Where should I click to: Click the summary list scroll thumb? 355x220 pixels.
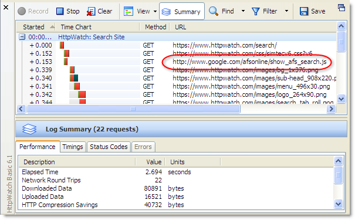point(338,175)
